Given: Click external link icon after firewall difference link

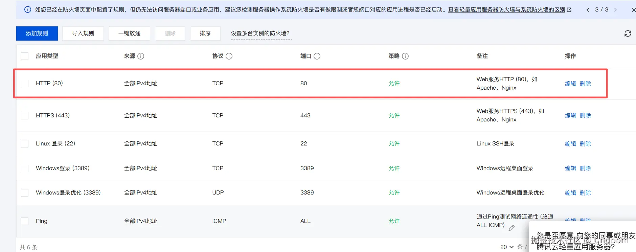Looking at the screenshot, I should coord(569,10).
